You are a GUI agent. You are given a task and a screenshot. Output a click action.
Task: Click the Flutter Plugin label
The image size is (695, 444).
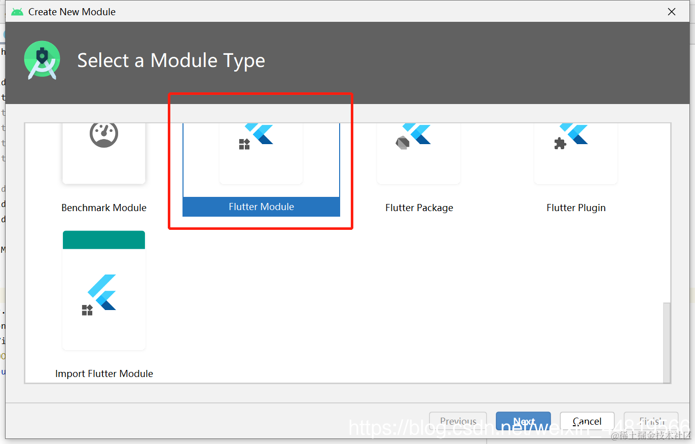point(576,208)
